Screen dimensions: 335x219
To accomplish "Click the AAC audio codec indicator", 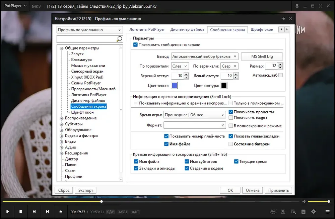I will [135, 212].
